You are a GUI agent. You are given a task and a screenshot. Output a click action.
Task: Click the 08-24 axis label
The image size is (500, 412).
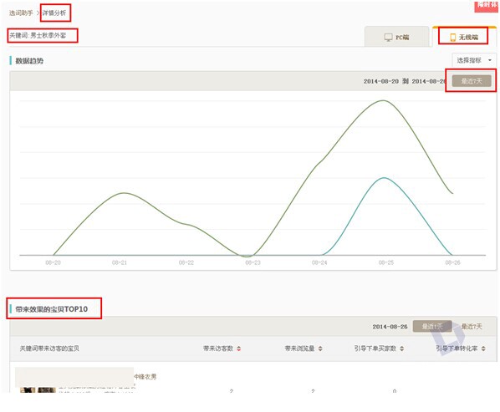point(319,262)
